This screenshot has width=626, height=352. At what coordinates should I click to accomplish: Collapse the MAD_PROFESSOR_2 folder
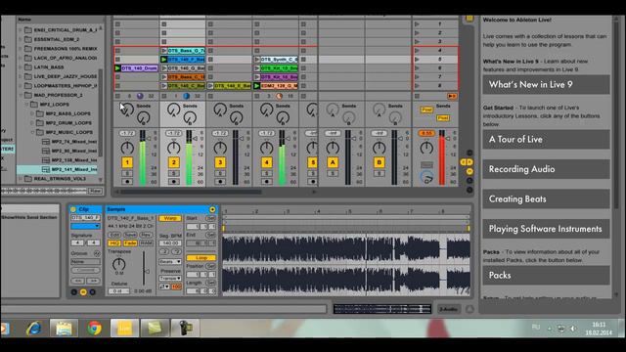pos(21,95)
